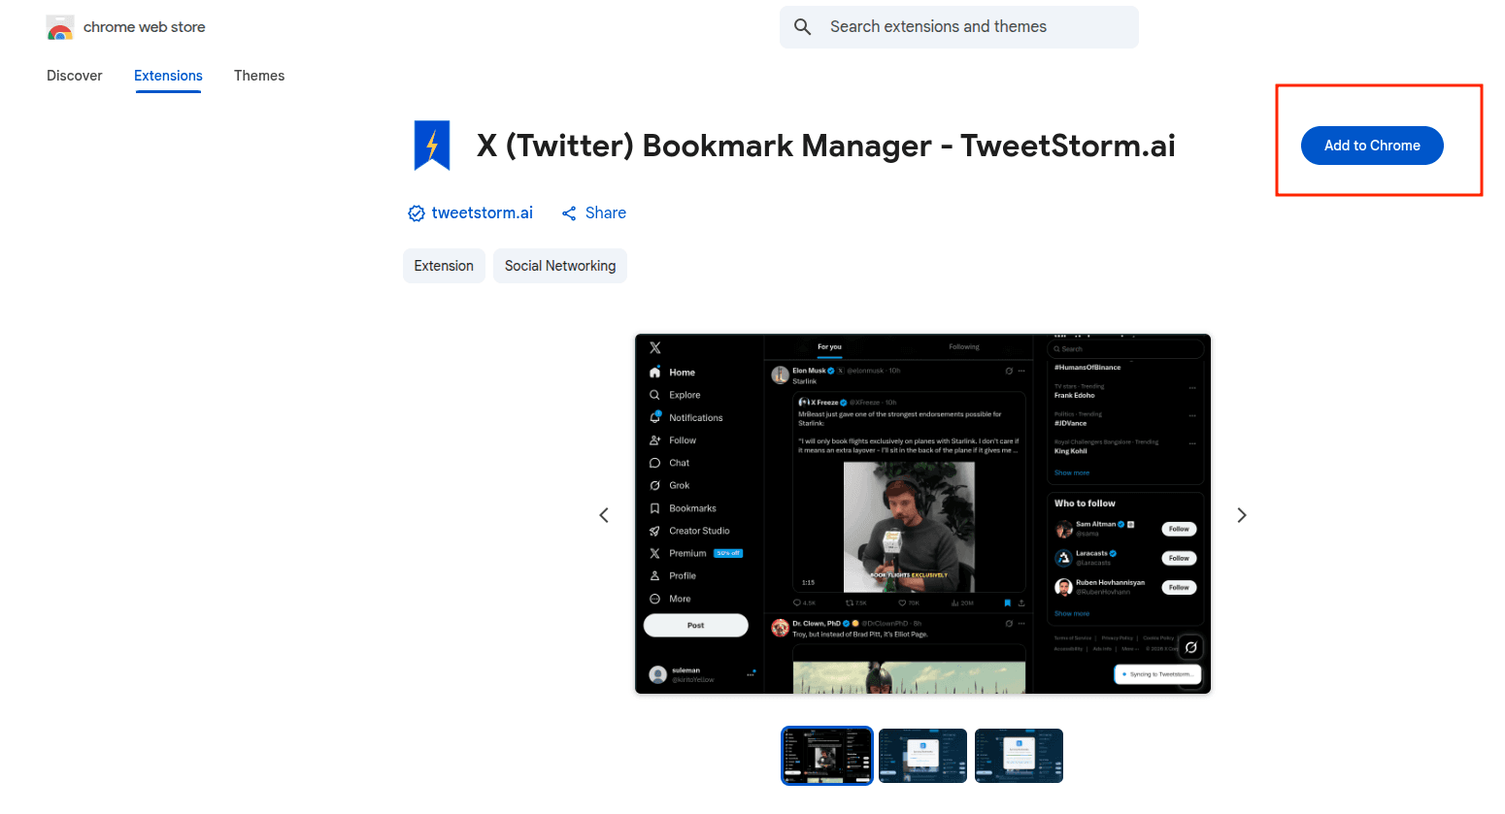Show the next screenshot with right arrow
The height and width of the screenshot is (814, 1505).
pyautogui.click(x=1241, y=515)
